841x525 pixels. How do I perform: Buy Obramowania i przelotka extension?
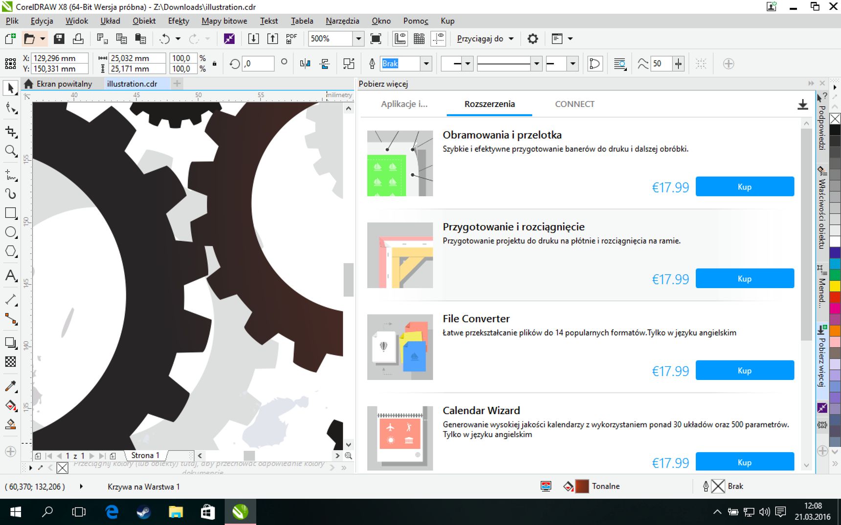745,187
